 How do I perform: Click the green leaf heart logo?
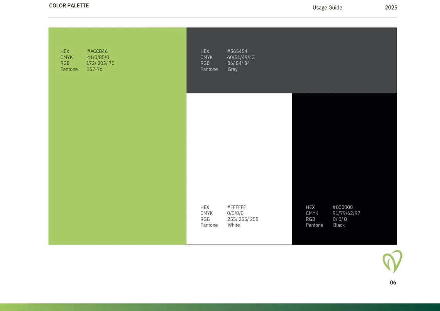(392, 262)
